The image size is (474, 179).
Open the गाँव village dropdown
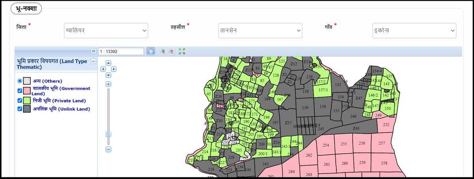tap(414, 30)
